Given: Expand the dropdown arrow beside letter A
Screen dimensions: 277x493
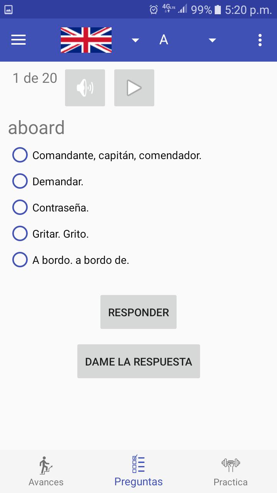Looking at the screenshot, I should [x=212, y=40].
